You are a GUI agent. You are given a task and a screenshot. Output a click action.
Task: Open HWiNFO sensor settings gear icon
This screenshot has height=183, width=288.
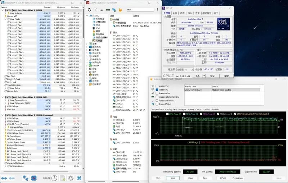click(x=71, y=178)
